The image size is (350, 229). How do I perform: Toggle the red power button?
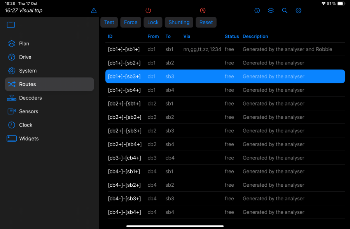(x=148, y=10)
